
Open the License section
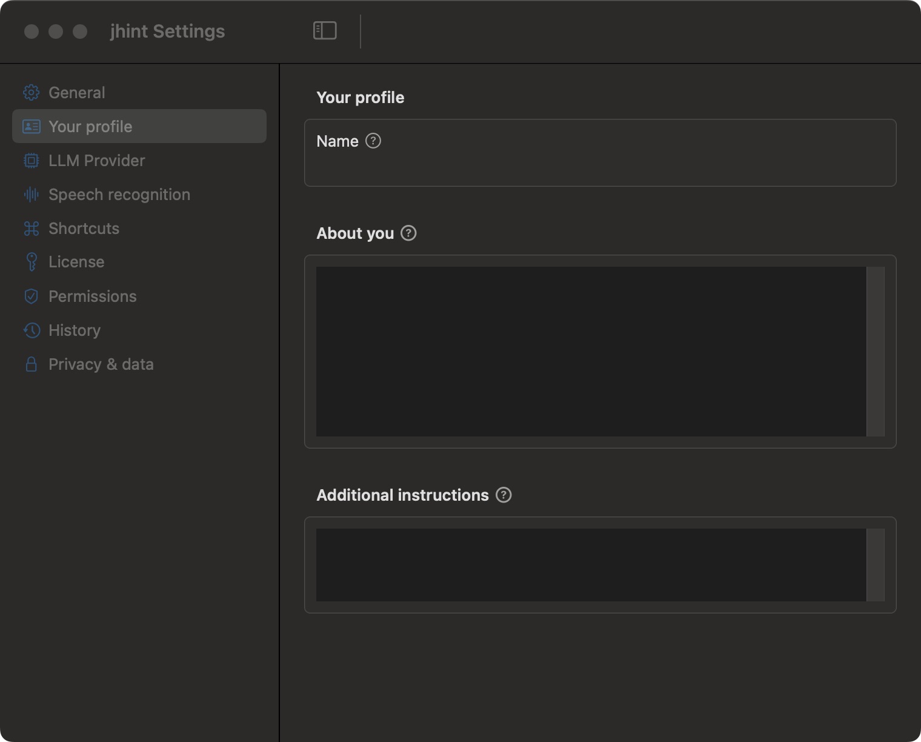click(139, 262)
